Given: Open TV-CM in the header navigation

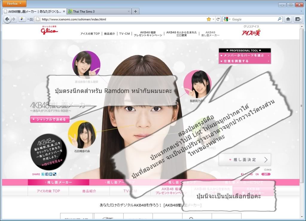Looking at the screenshot, I should tap(124, 34).
